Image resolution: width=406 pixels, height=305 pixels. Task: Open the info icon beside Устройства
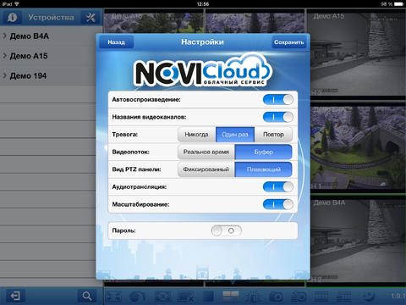tap(12, 18)
